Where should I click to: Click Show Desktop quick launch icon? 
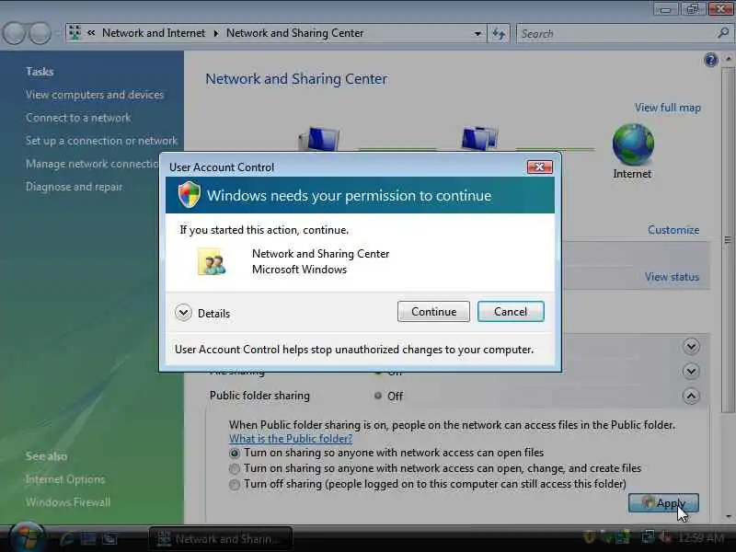click(88, 538)
